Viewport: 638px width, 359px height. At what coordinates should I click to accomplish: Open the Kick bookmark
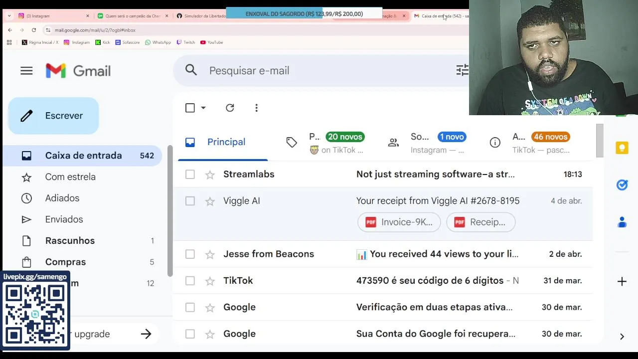[x=103, y=42]
